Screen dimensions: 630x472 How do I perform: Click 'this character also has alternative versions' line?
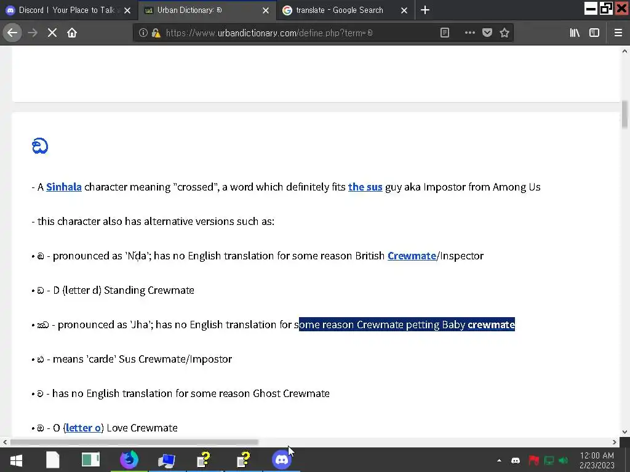coord(153,221)
